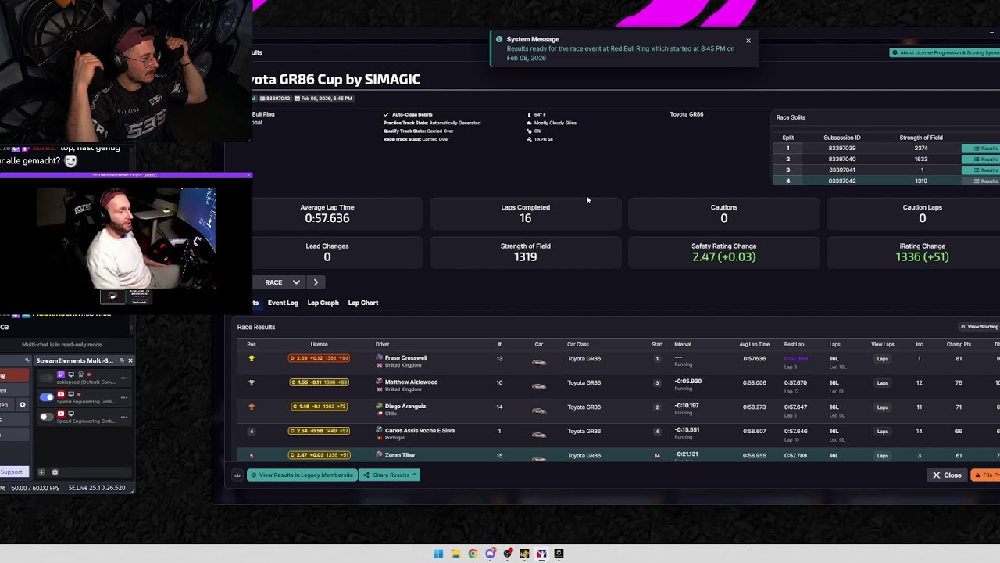View Results for race split 3
The image size is (1000, 563).
[981, 170]
